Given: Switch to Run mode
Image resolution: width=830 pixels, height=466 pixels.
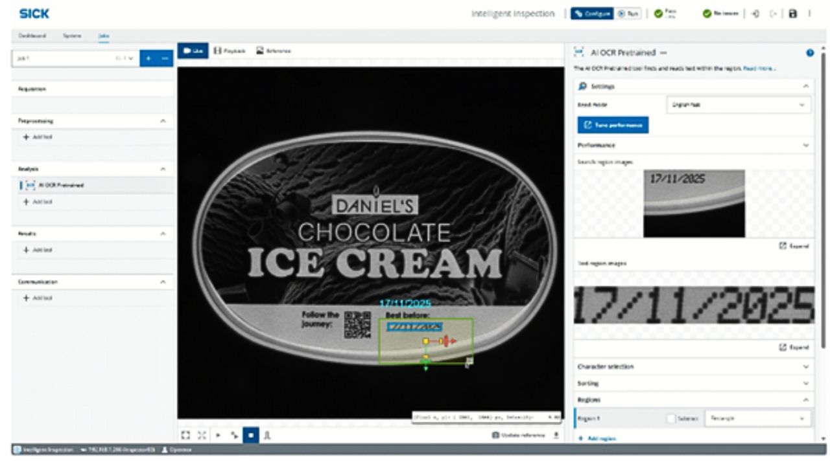Looking at the screenshot, I should click(x=628, y=14).
